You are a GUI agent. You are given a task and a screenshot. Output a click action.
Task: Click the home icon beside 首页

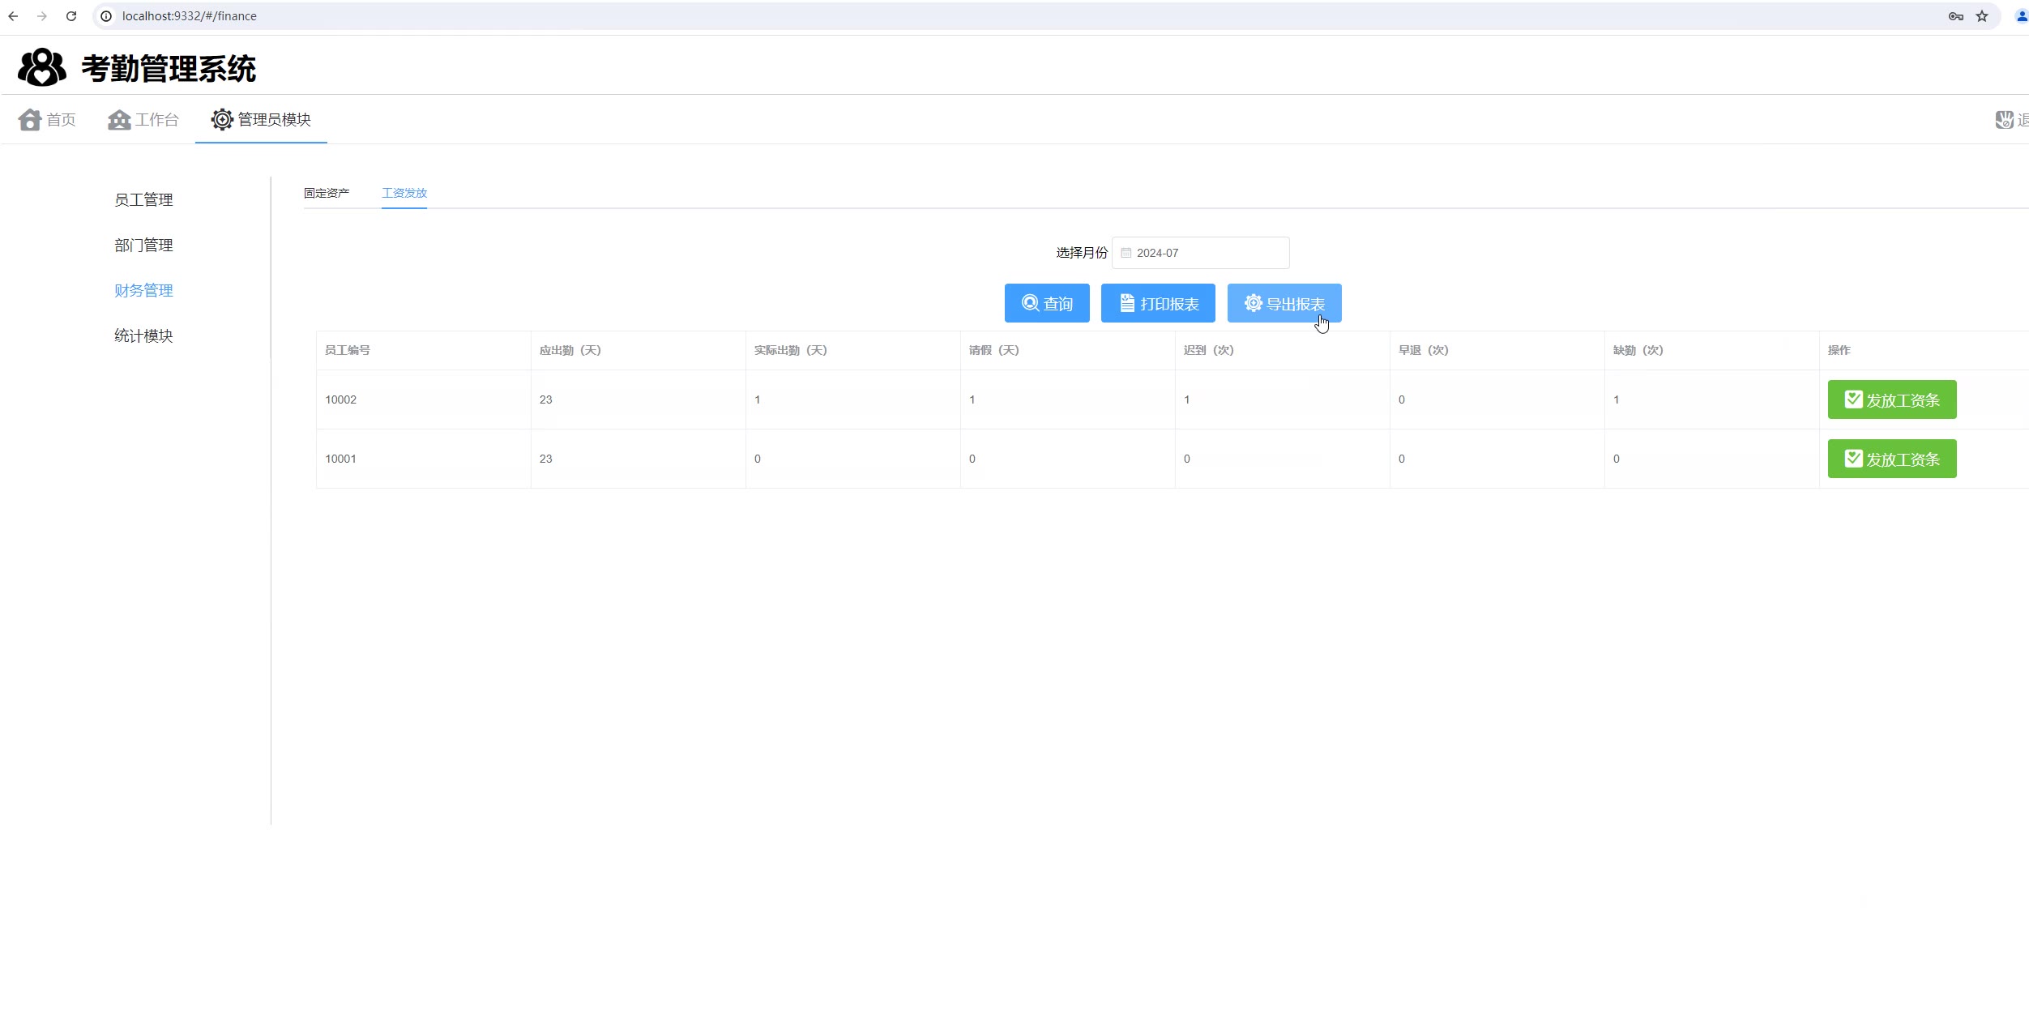click(x=30, y=120)
